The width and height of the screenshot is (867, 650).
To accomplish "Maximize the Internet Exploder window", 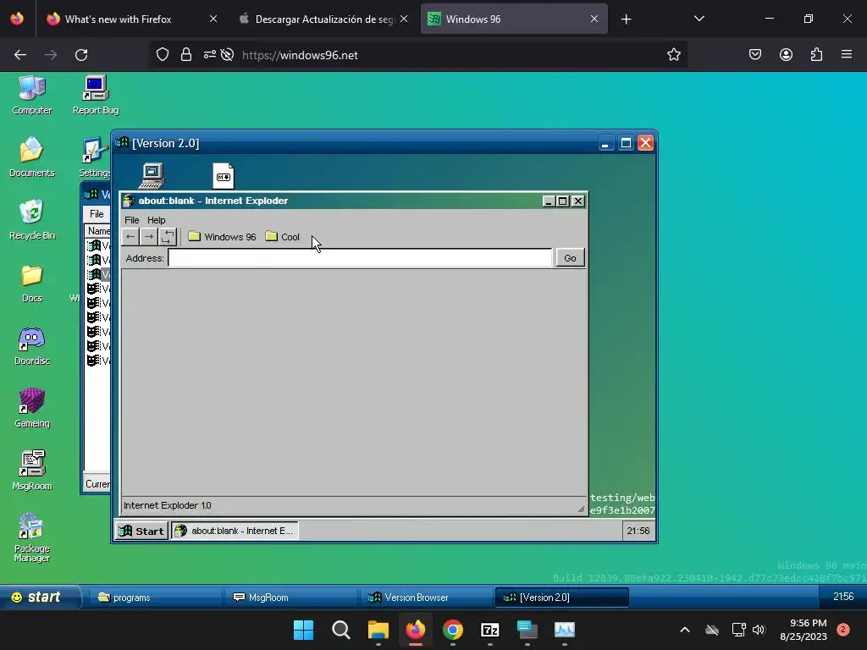I will point(563,201).
